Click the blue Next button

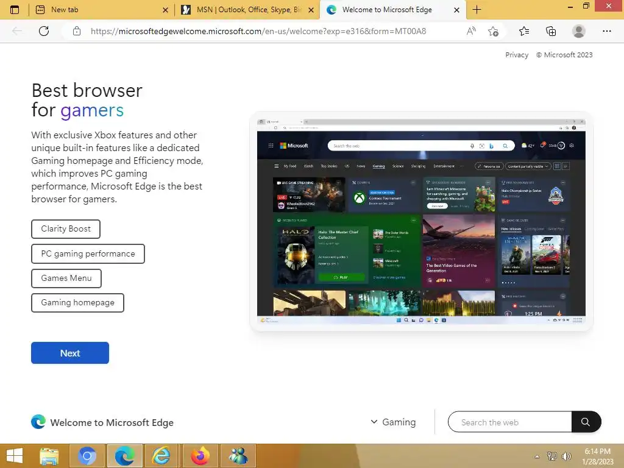tap(70, 353)
